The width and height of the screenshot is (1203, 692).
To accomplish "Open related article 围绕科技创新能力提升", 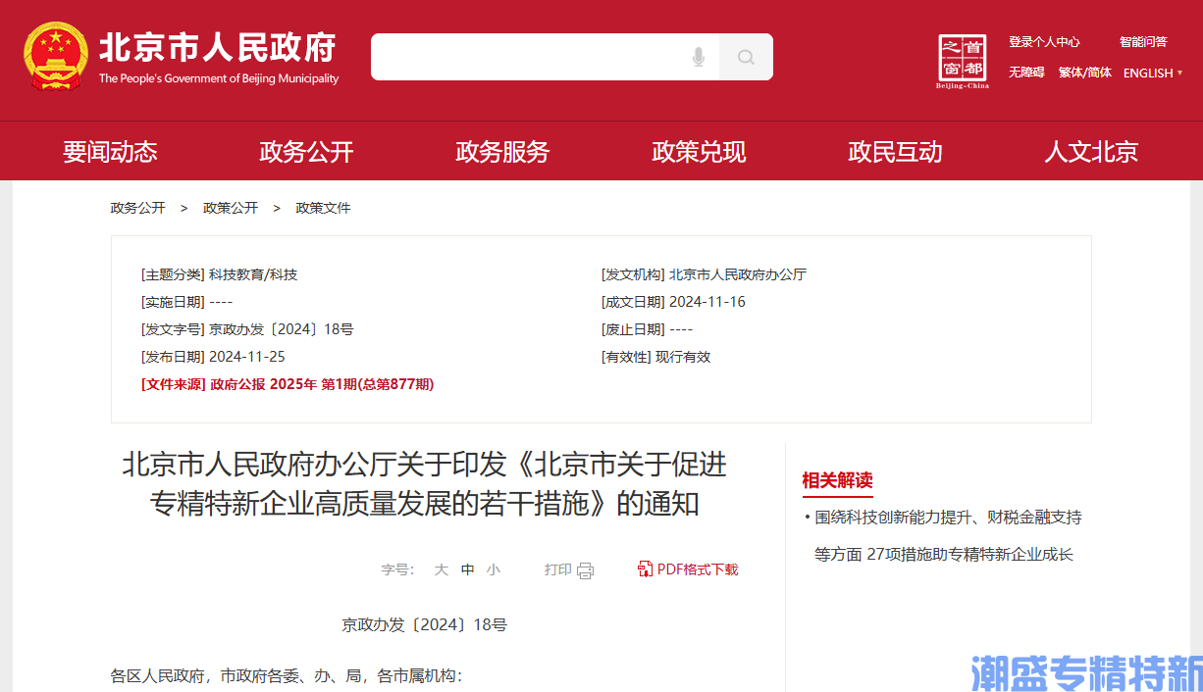I will 948,535.
